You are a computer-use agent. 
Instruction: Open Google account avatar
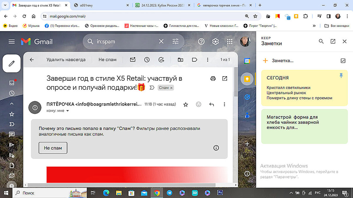click(245, 41)
